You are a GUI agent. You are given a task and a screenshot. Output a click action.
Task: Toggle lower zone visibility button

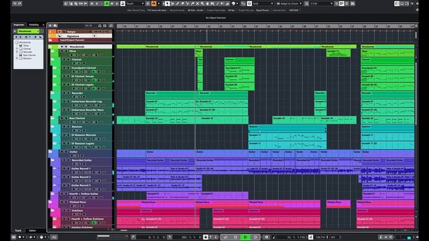pos(402,3)
